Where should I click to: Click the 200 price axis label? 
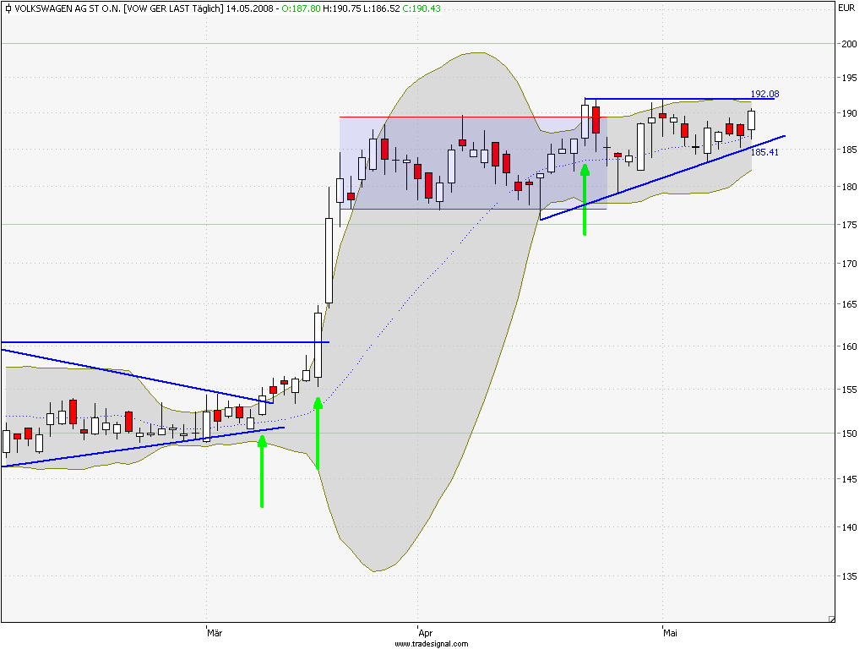click(849, 44)
